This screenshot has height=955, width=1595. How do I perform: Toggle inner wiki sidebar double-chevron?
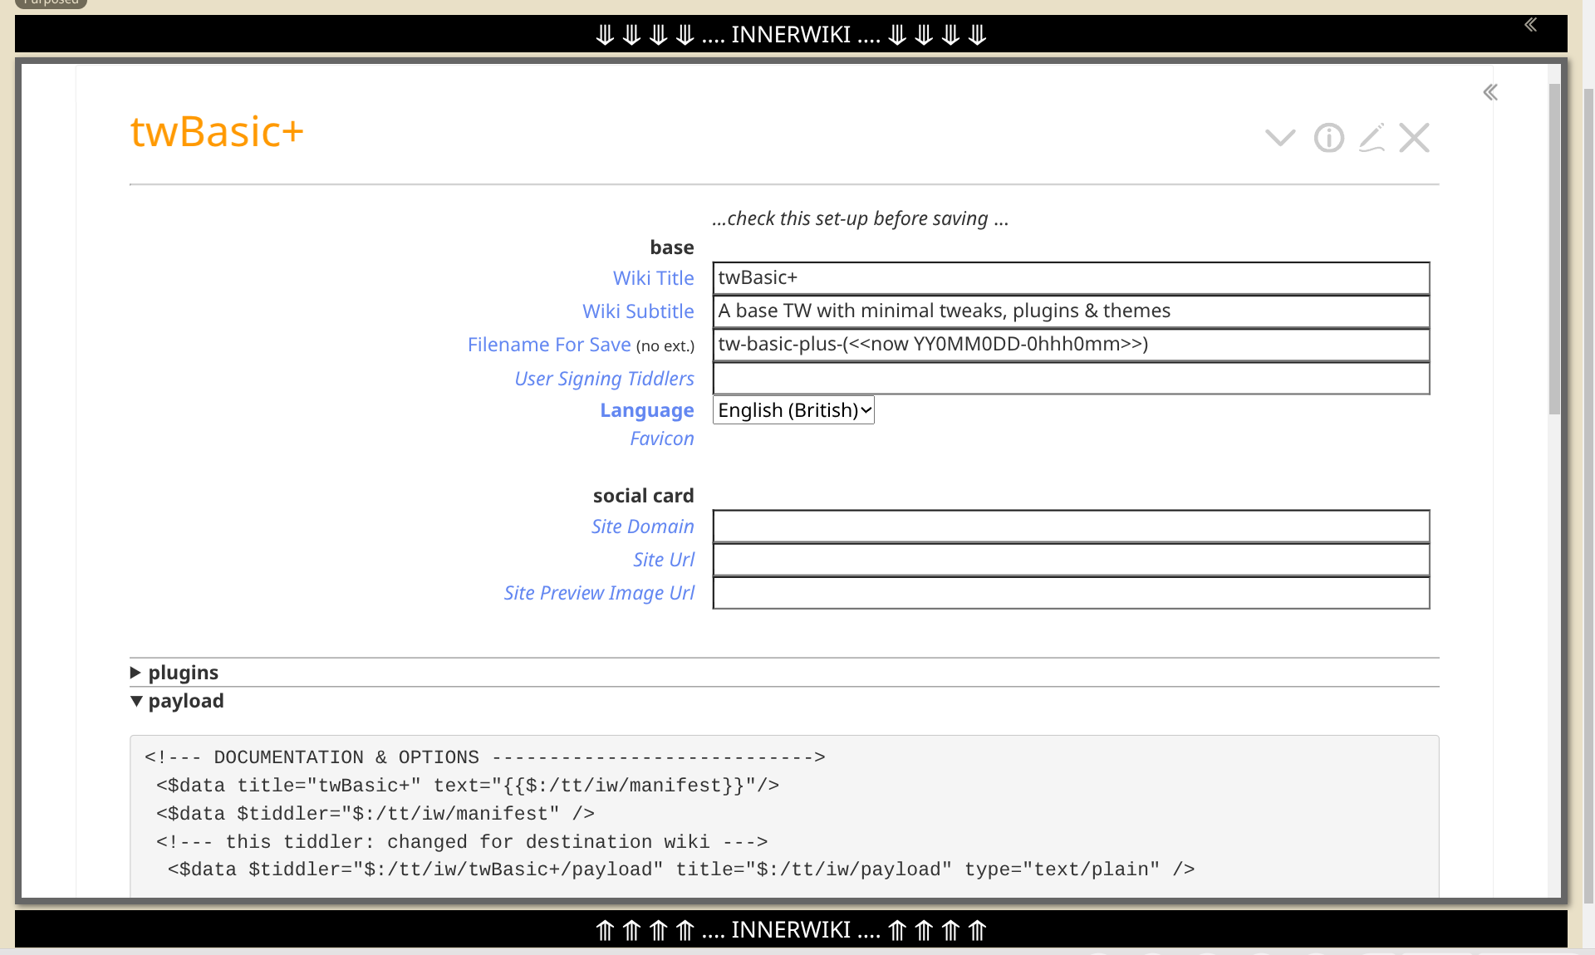1490,92
